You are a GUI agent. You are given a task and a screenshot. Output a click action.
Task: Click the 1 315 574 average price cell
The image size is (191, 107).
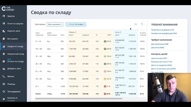point(132,41)
